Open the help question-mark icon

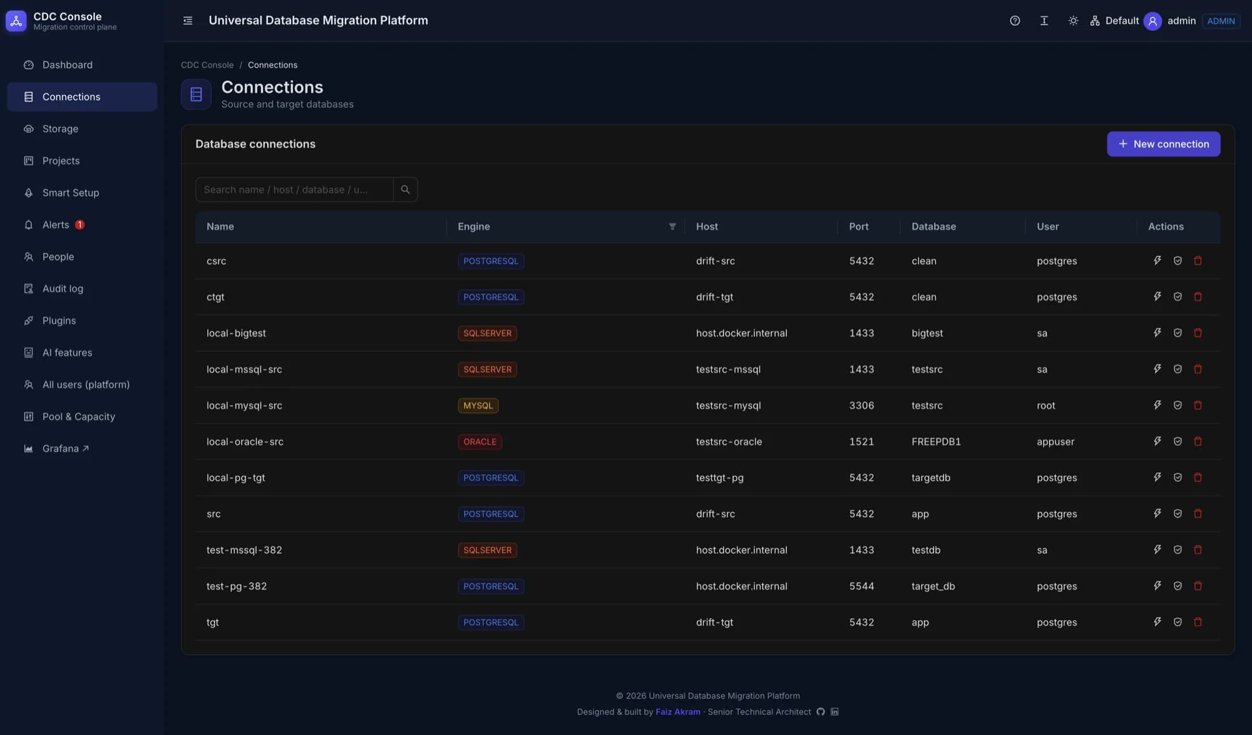click(x=1015, y=21)
